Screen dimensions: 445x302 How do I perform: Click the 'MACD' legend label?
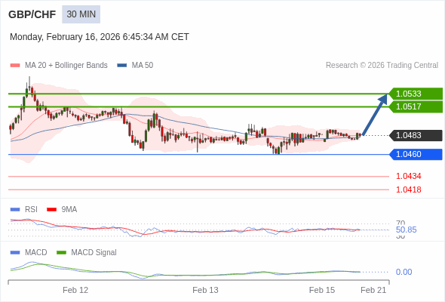pyautogui.click(x=36, y=252)
